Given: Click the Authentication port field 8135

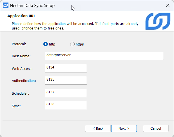Looking at the screenshot, I should 66,80.
